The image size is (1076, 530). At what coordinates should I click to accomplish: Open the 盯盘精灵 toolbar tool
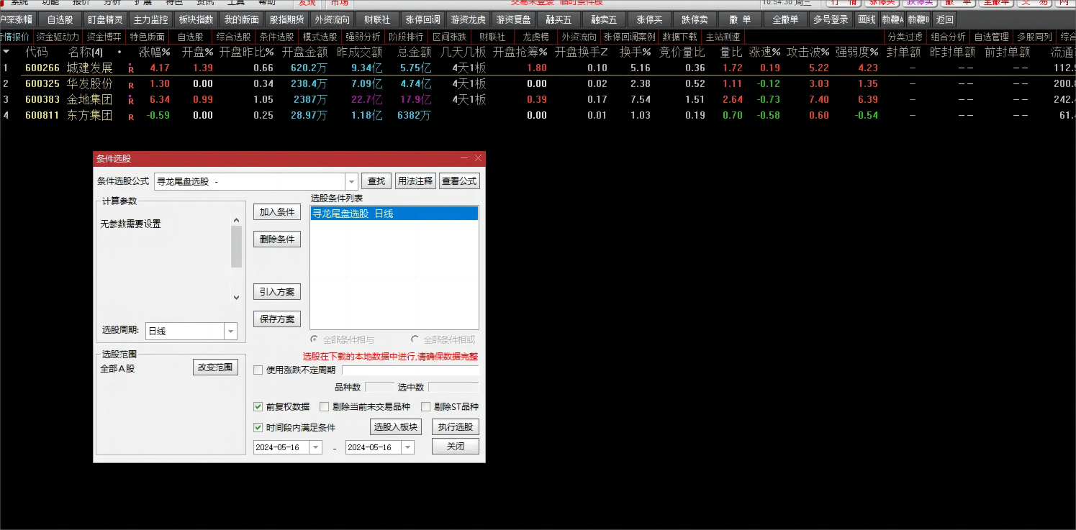click(104, 19)
